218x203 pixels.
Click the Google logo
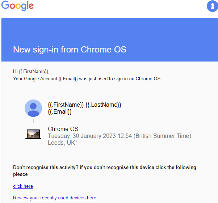17,6
